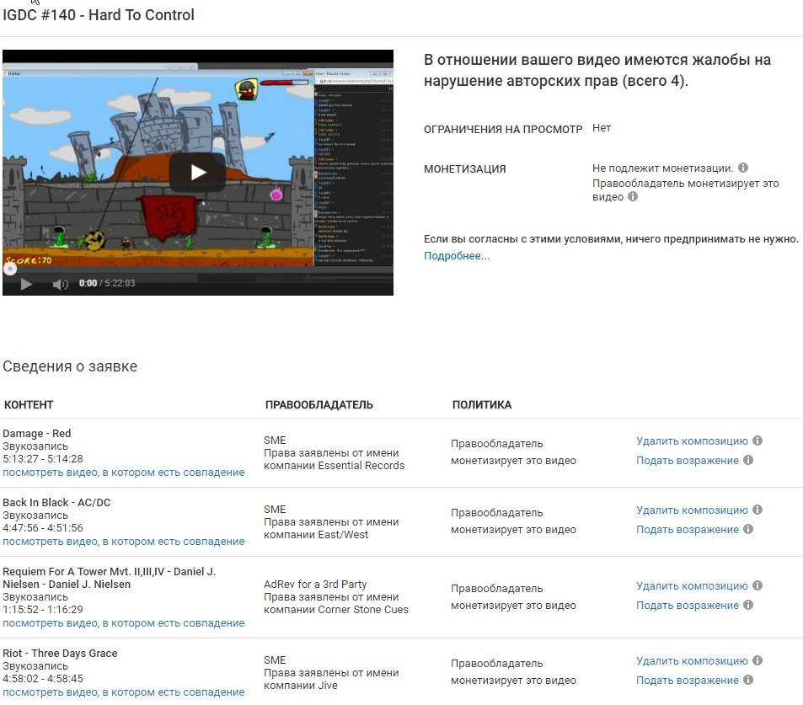Click the video title 'IGDC #140 - Hard To Control'
803x705 pixels.
(99, 15)
